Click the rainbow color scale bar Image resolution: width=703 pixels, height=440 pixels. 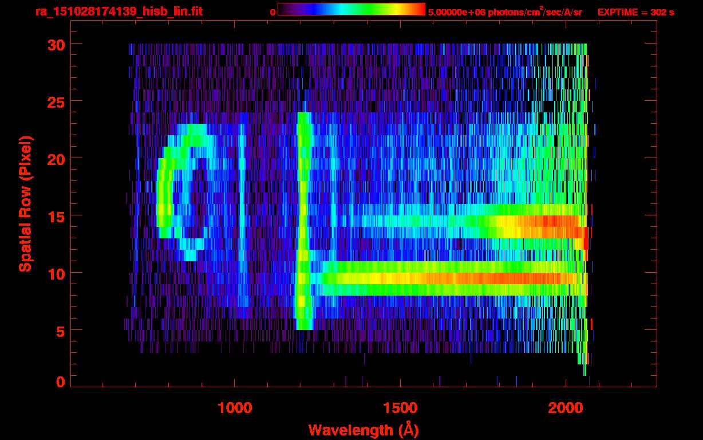click(x=351, y=9)
